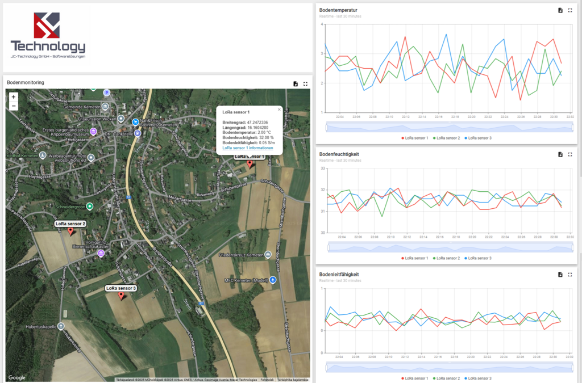Expand Bodenmonitoring map to fullscreen
Screen dimensions: 582x383
coord(305,83)
